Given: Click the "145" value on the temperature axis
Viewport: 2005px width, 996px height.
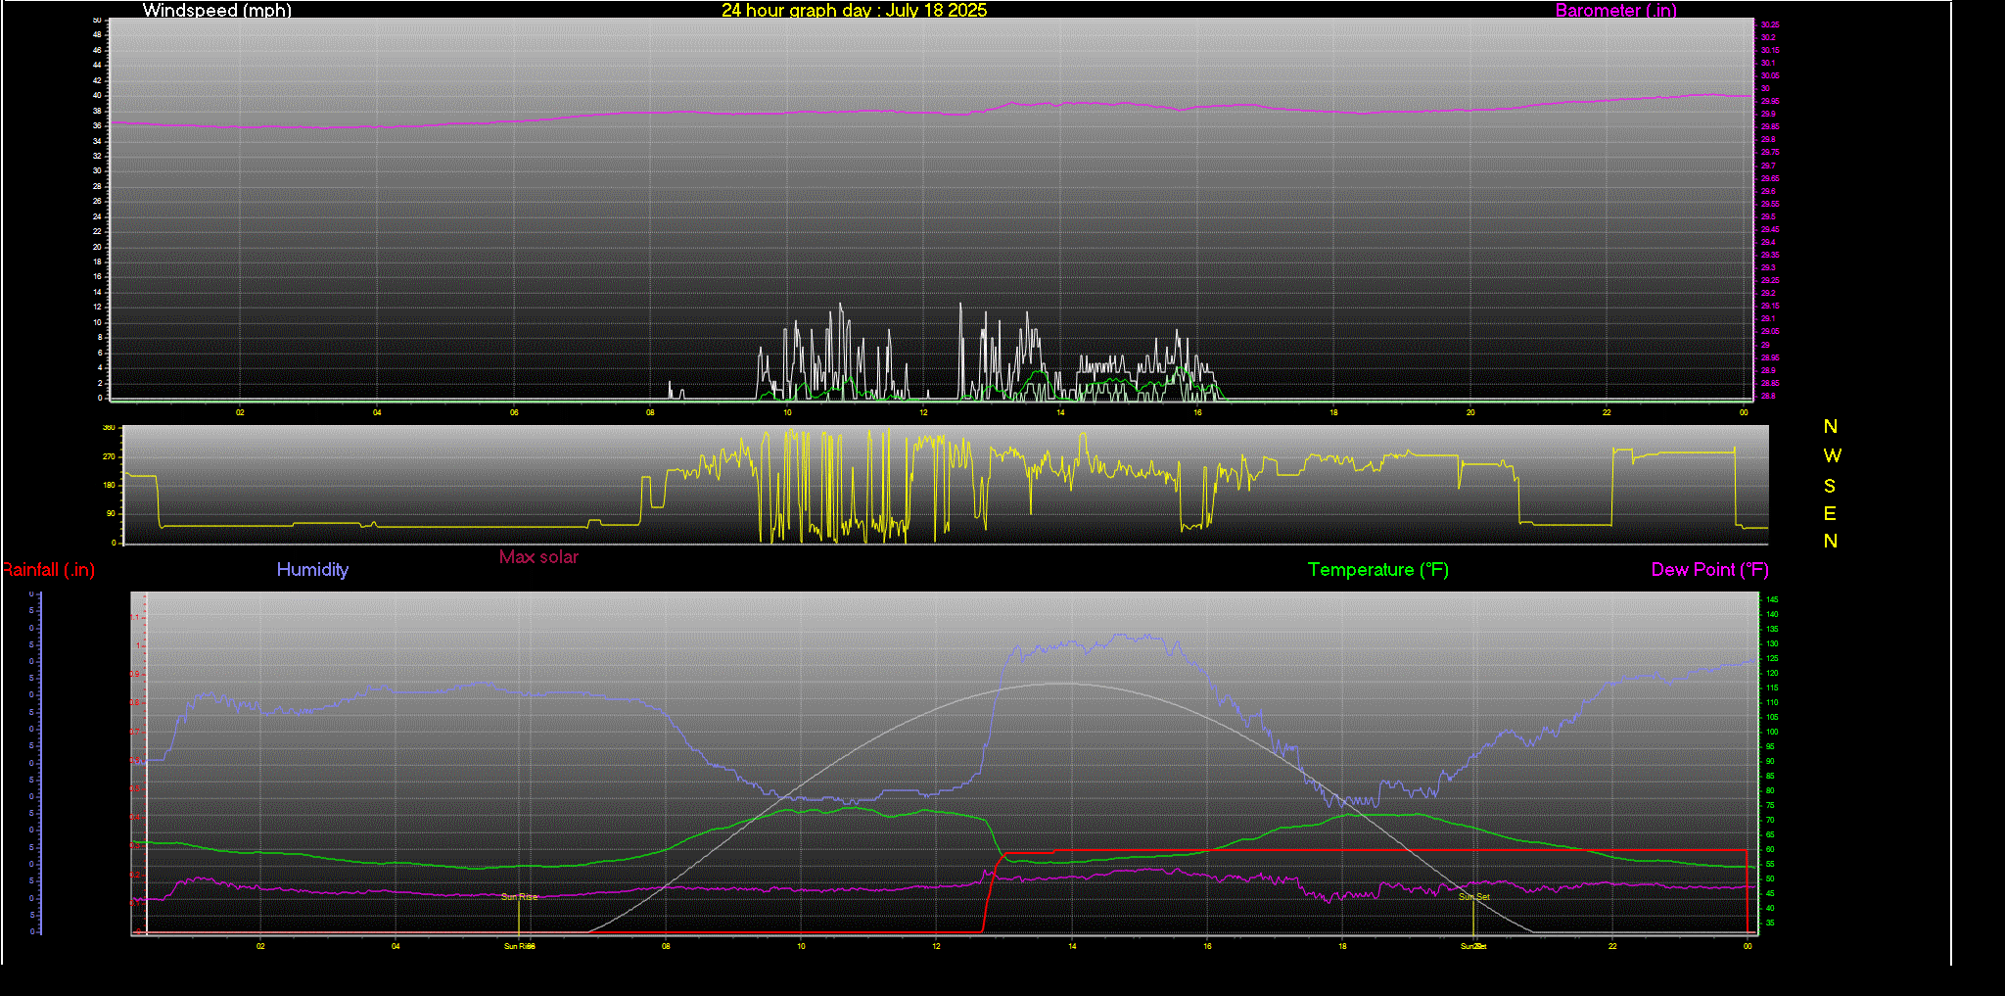Looking at the screenshot, I should point(1772,599).
